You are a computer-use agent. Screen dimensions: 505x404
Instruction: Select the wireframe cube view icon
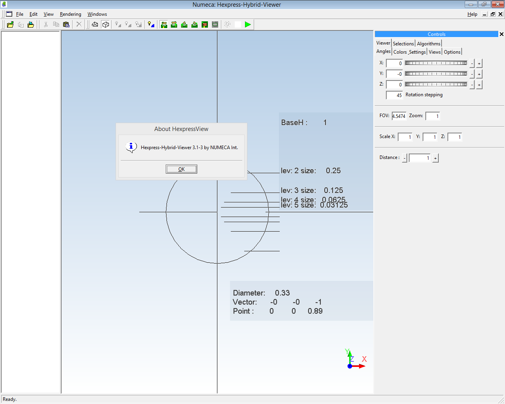pyautogui.click(x=105, y=24)
